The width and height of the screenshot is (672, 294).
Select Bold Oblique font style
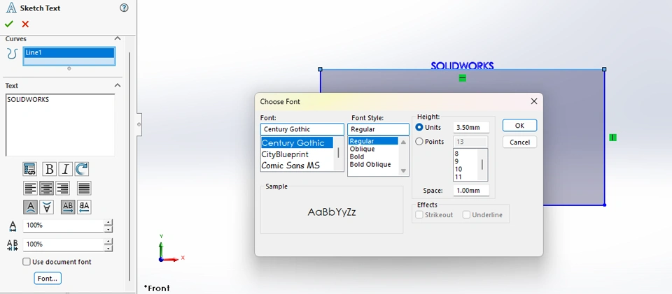[370, 165]
